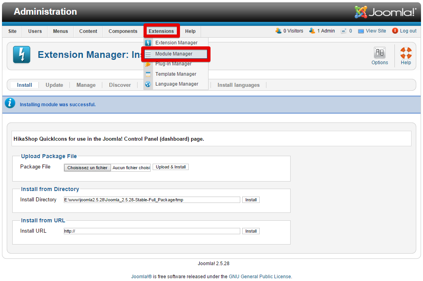This screenshot has width=423, height=281.
Task: Choose Language Manager from dropdown
Action: point(176,84)
